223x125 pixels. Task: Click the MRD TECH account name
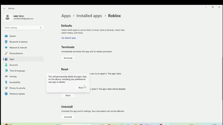pyautogui.click(x=18, y=16)
